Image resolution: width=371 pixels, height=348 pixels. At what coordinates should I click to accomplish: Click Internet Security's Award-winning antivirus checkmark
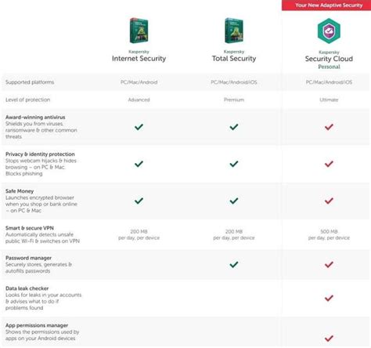pos(139,127)
